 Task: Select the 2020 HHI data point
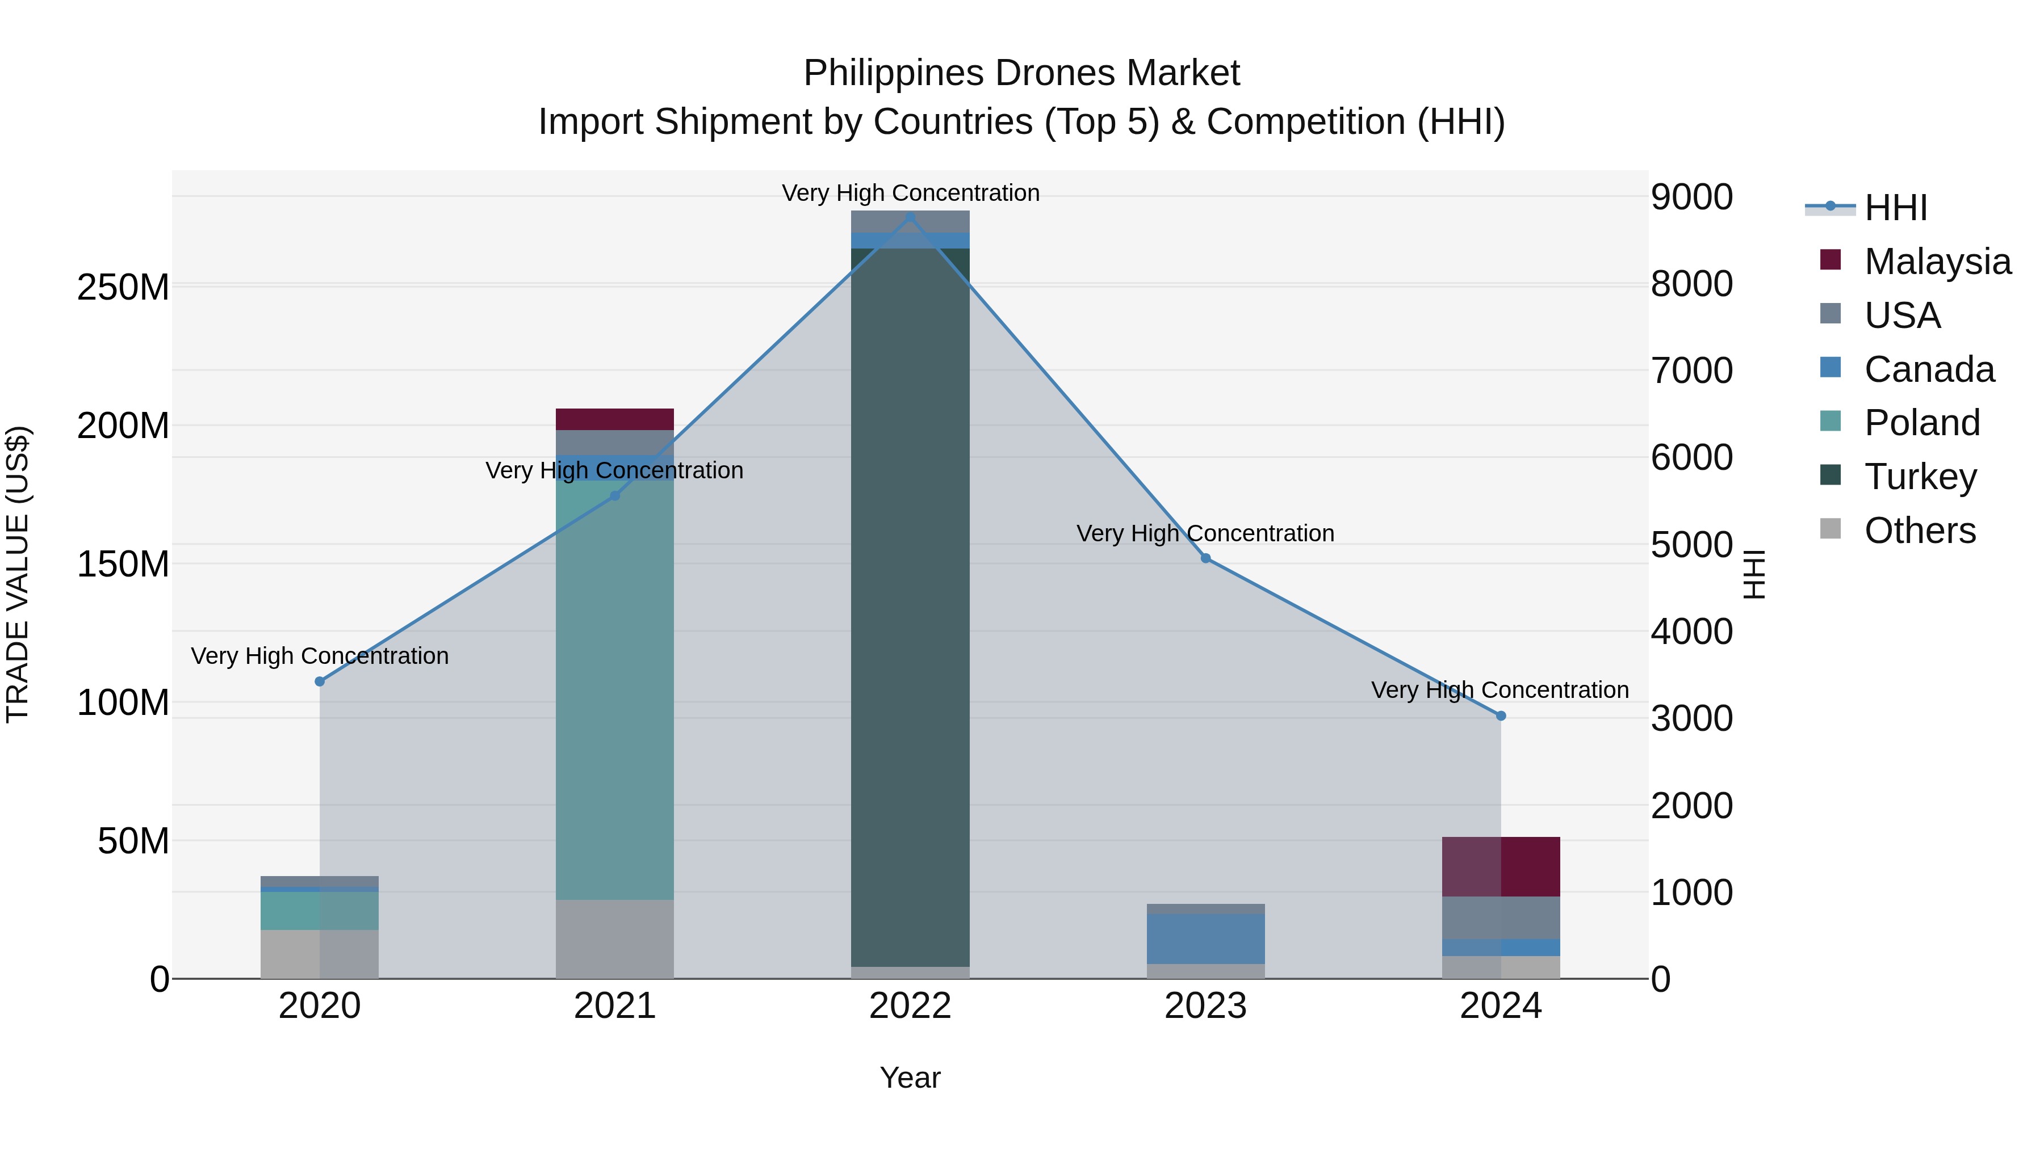tap(320, 681)
